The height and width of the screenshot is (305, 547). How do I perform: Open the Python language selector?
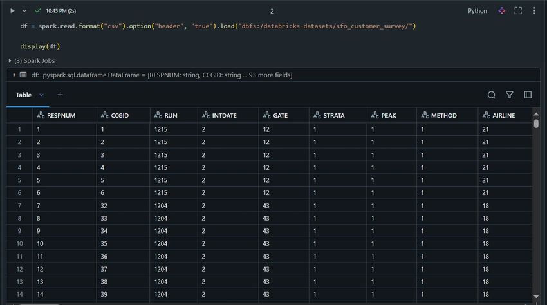(477, 11)
